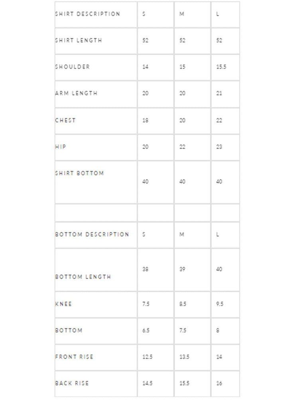Click chest value 18 for size S
Screen dimensions: 287x400
145,120
